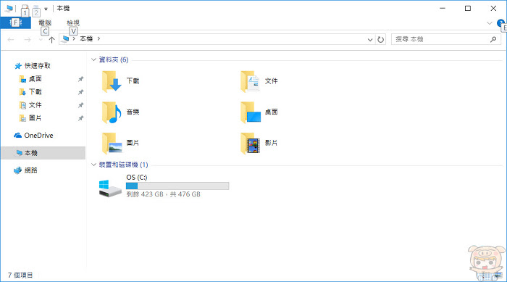Open the address bar history dropdown
The image size is (507, 282).
pos(370,39)
